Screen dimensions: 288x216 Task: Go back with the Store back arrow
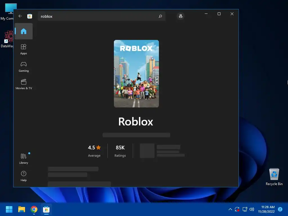[x=20, y=16]
